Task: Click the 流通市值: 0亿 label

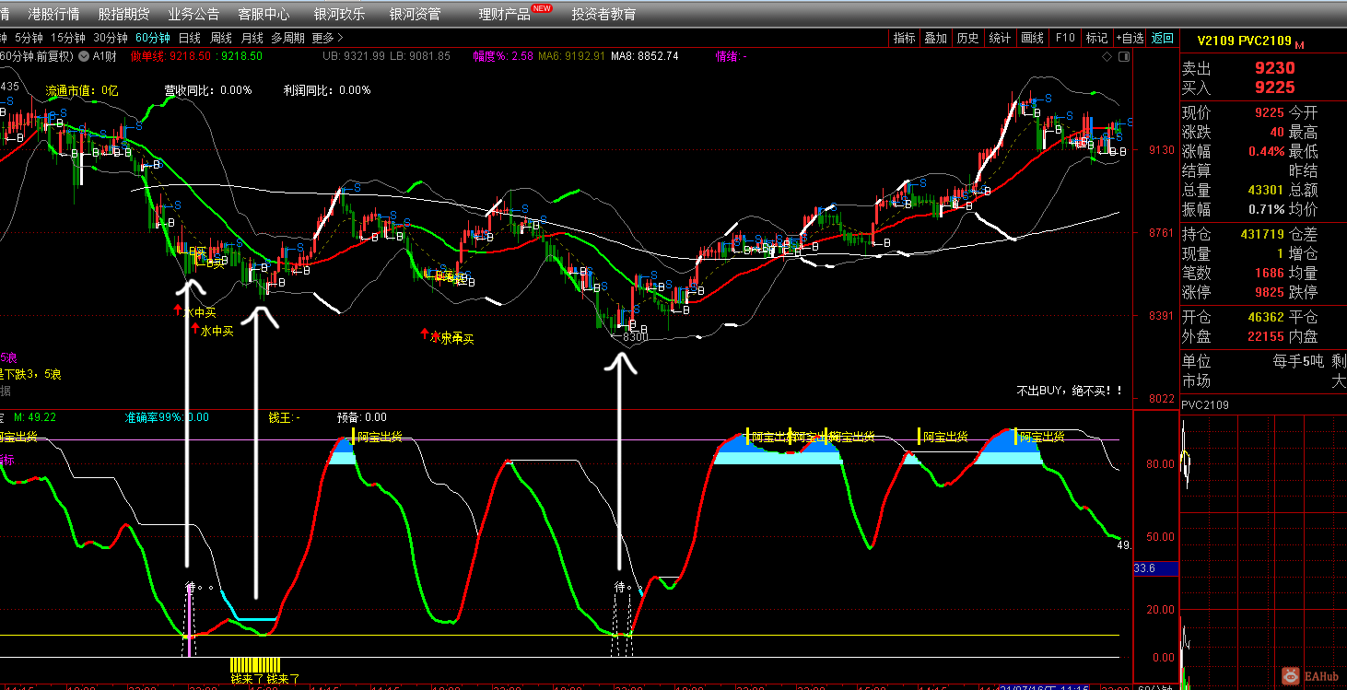Action: pyautogui.click(x=82, y=90)
